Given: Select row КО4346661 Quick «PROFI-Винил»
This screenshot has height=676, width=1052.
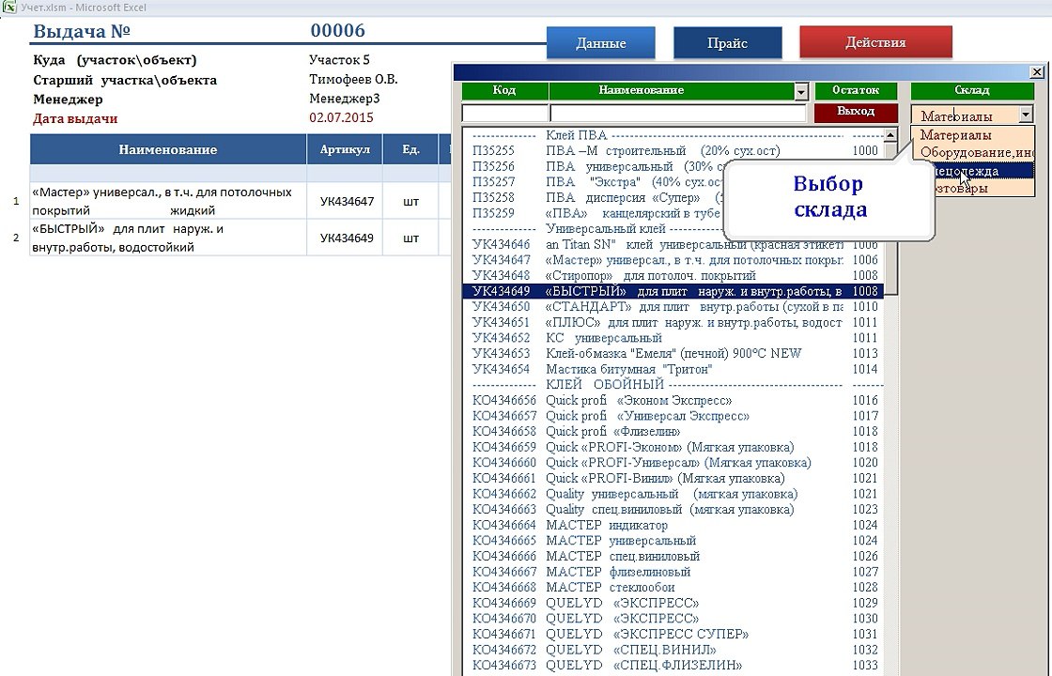Looking at the screenshot, I should tap(673, 478).
